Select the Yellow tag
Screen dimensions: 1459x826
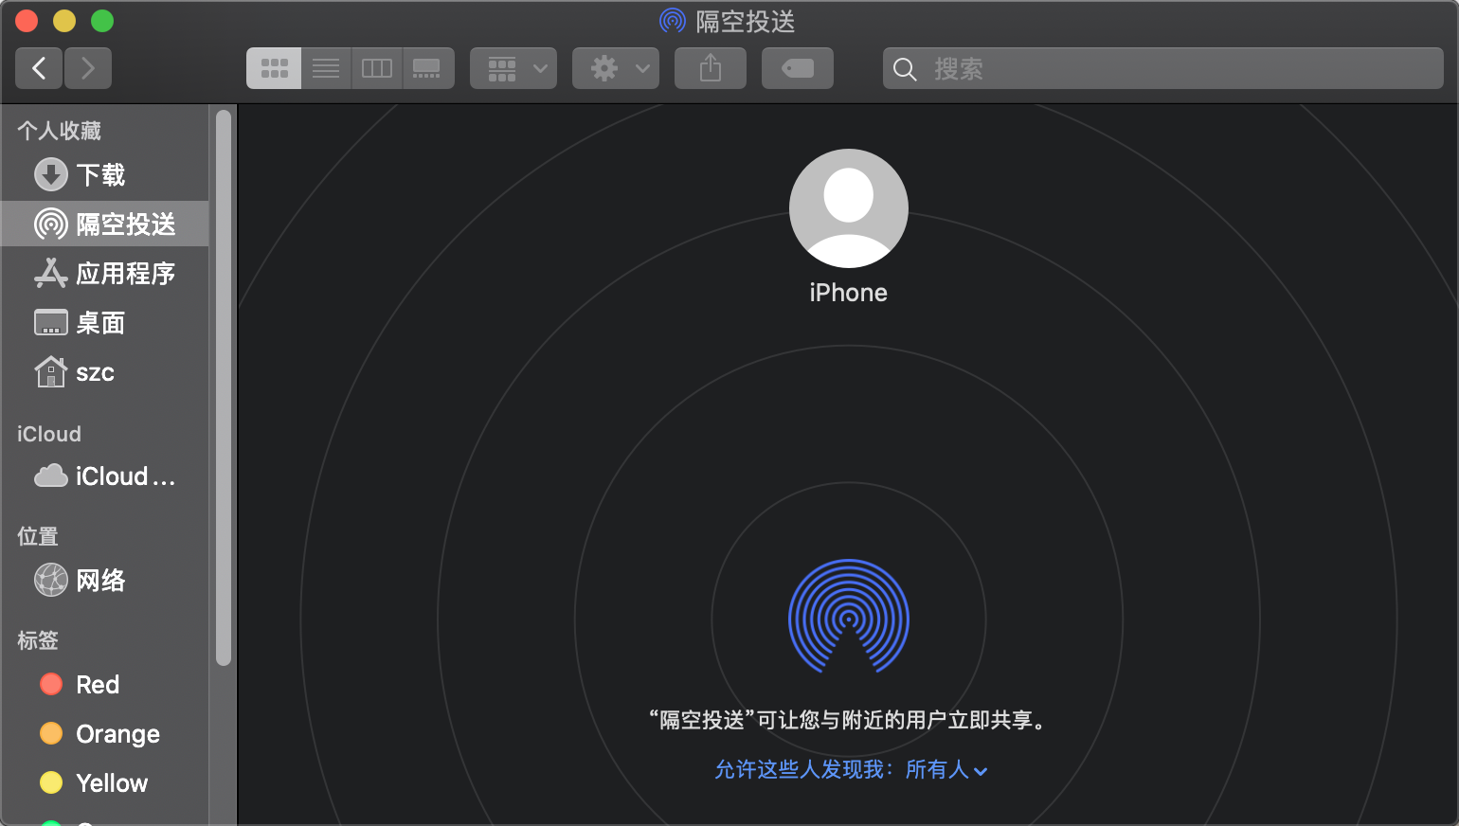105,782
